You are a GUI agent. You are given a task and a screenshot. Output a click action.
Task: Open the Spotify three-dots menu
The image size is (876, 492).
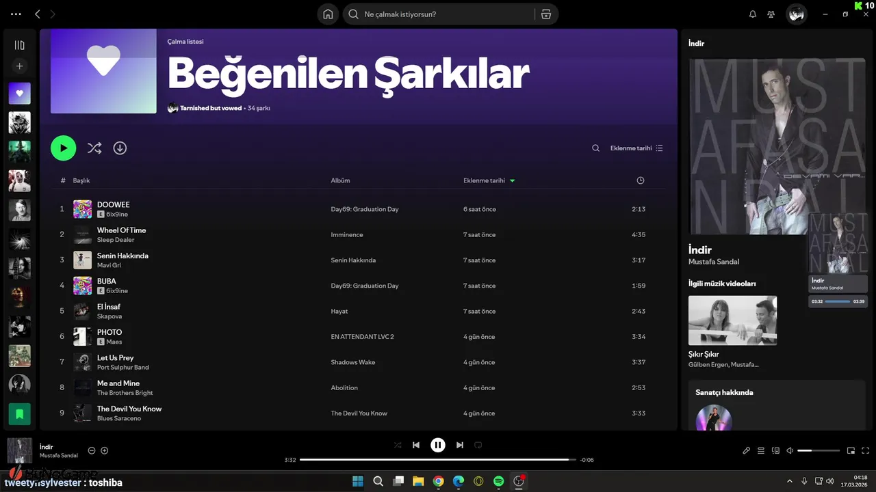16,14
